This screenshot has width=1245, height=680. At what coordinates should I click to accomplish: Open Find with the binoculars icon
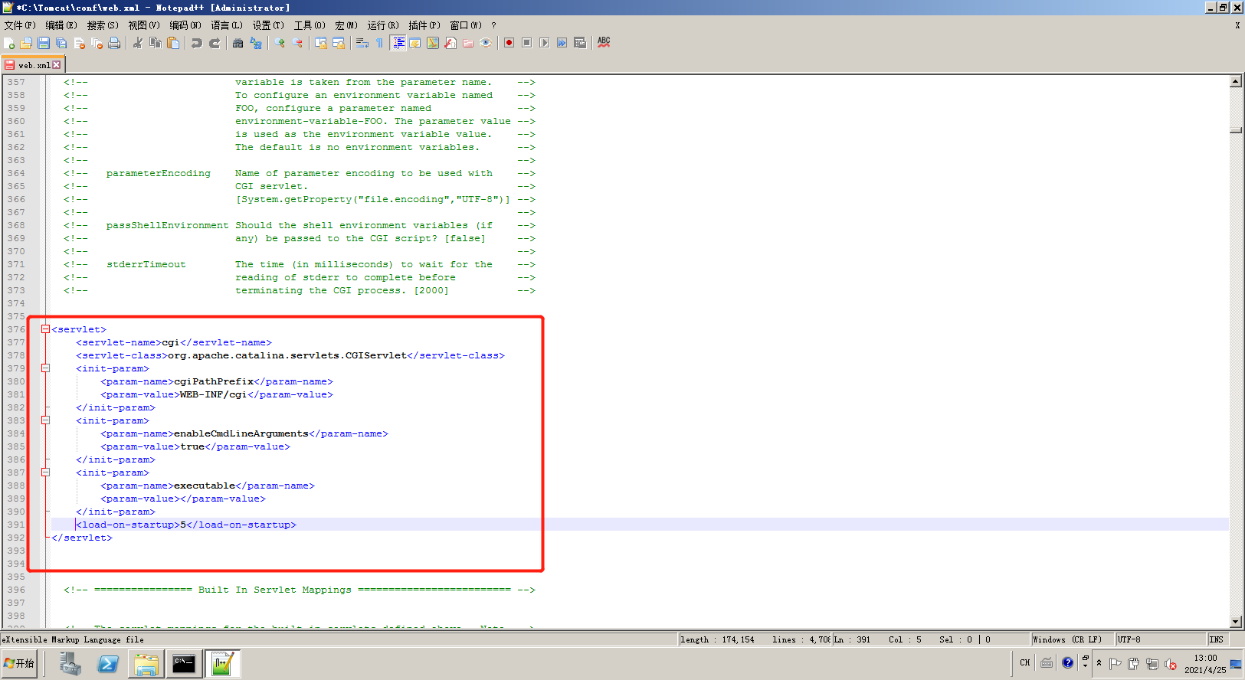[x=238, y=43]
